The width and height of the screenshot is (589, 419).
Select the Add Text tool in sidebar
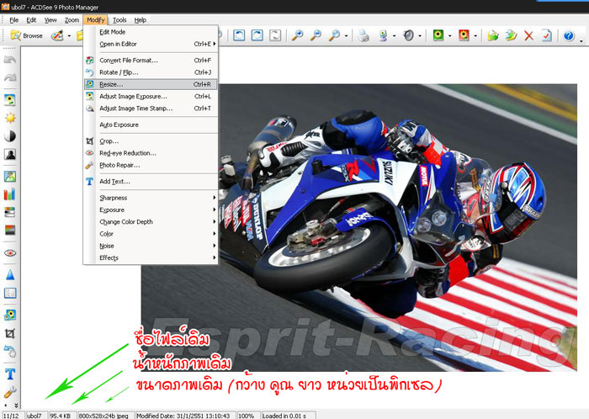pos(11,373)
